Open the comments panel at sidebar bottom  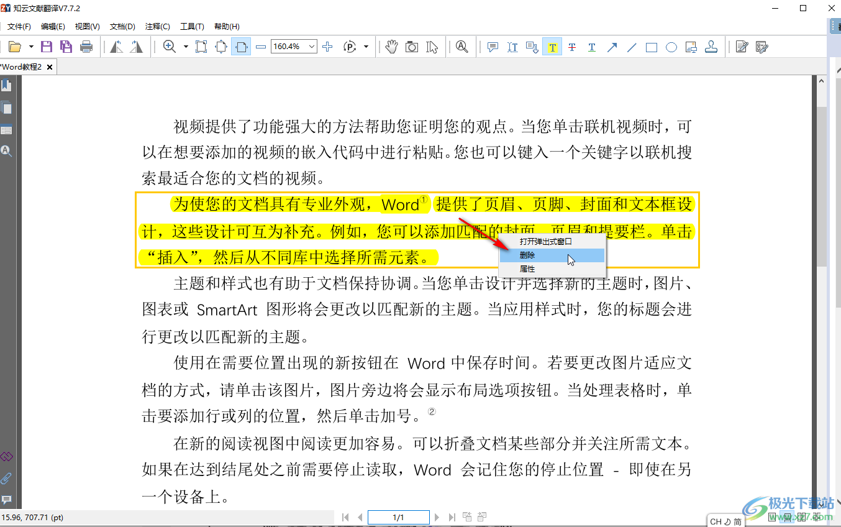6,500
